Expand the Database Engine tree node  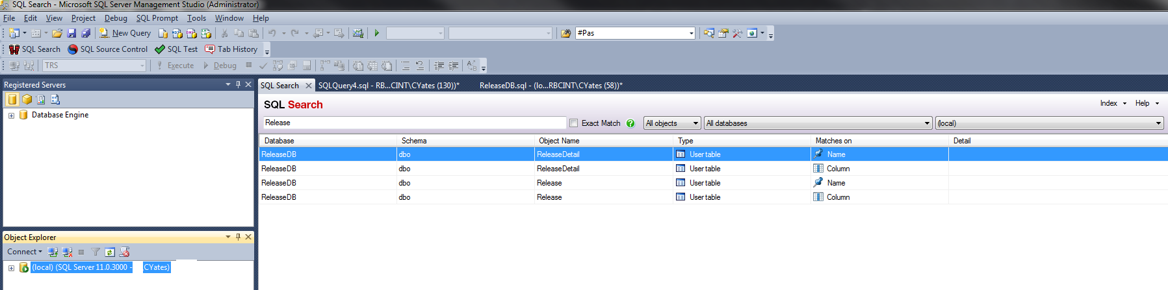tap(11, 115)
